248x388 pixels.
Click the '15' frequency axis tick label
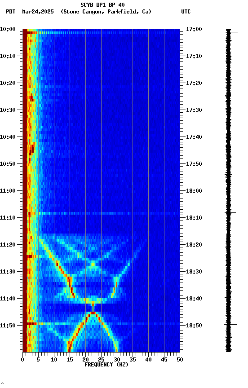click(x=70, y=360)
